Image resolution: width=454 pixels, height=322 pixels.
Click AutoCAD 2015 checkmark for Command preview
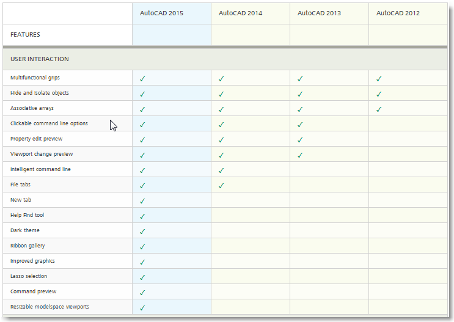click(142, 293)
